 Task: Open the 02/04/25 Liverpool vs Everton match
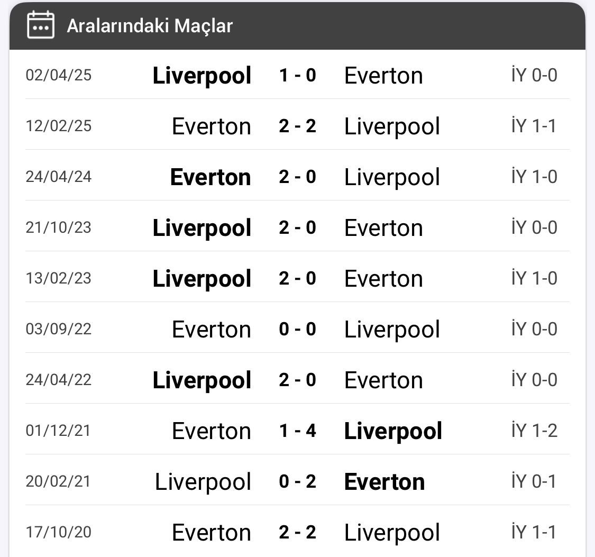297,75
